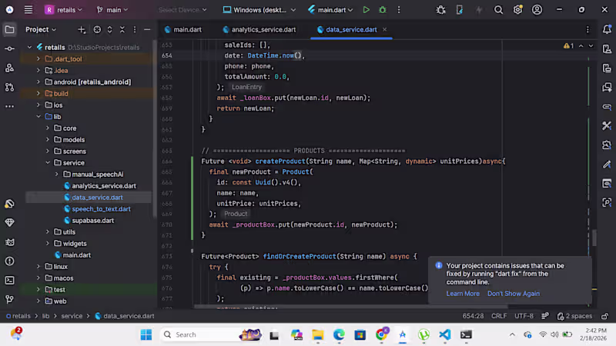616x346 pixels.
Task: Open the main branch dropdown
Action: (x=112, y=10)
